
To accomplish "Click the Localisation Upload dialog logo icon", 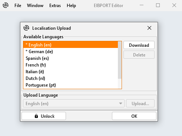I will tap(26, 28).
